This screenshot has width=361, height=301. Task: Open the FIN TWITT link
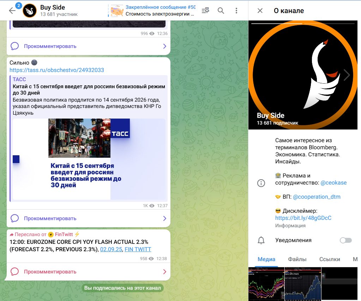coord(138,249)
